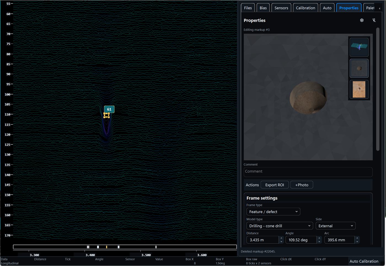Switch to the Files tab
This screenshot has width=386, height=266.
coord(248,8)
